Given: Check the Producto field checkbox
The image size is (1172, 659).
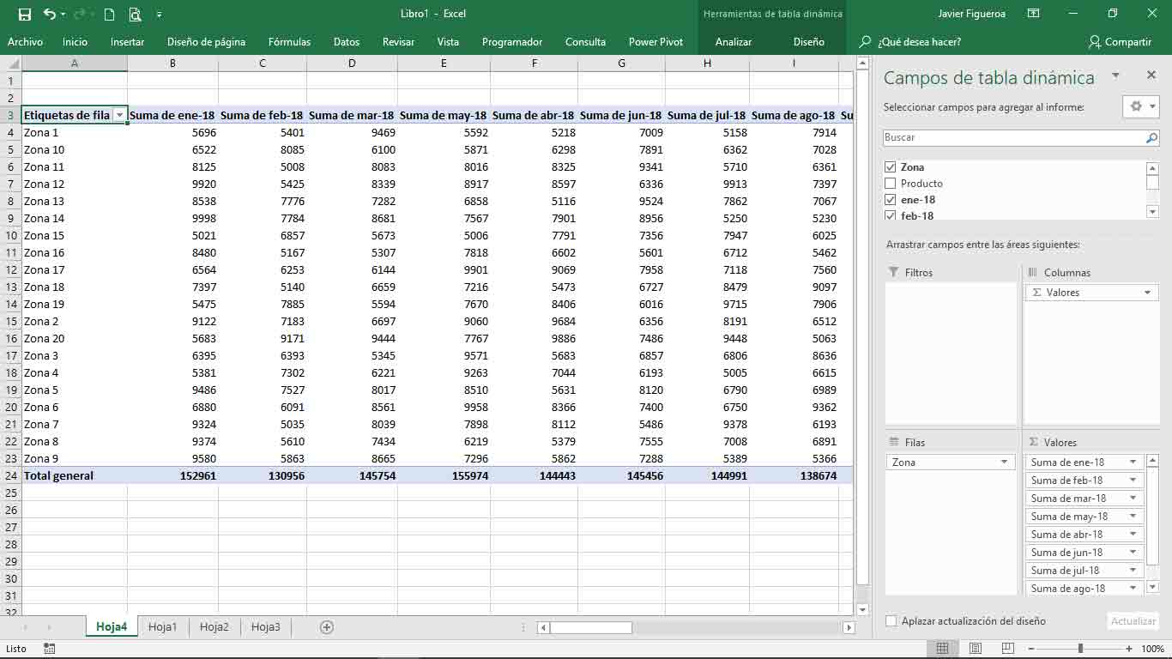Looking at the screenshot, I should coord(891,184).
